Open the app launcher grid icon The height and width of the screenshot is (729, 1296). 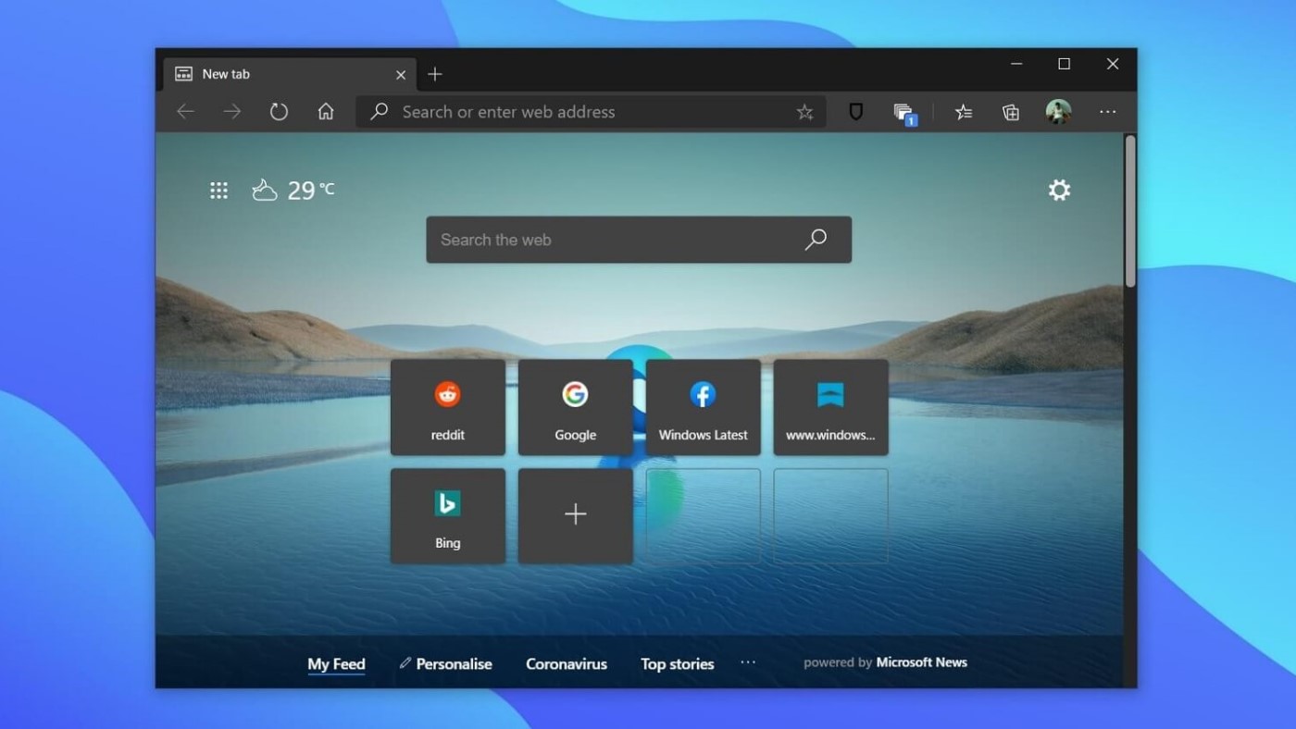(x=218, y=191)
